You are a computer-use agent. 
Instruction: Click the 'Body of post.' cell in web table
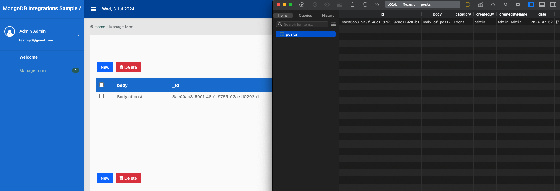click(x=130, y=97)
